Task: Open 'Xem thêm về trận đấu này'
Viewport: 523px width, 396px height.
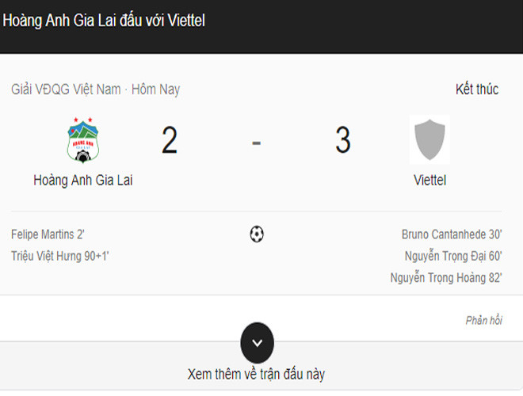Action: [x=256, y=374]
